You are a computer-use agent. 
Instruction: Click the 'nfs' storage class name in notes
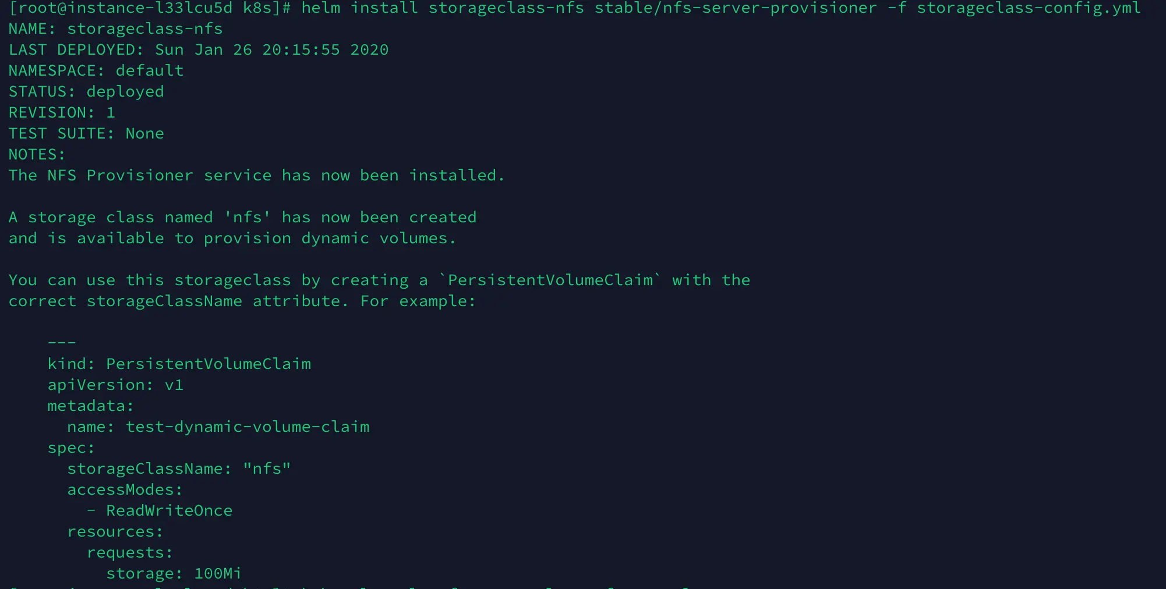click(247, 217)
